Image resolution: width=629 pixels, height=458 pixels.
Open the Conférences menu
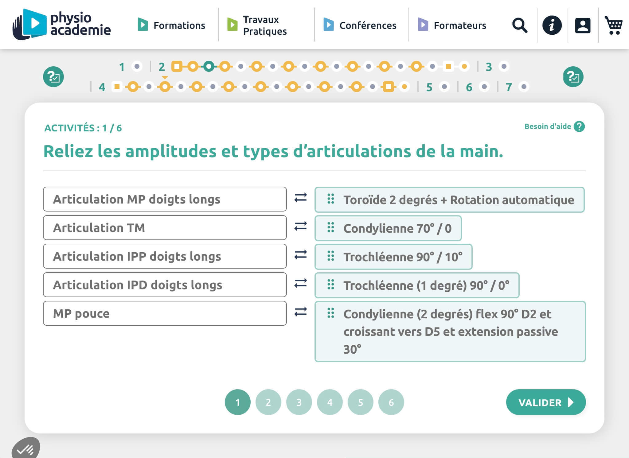pos(368,25)
